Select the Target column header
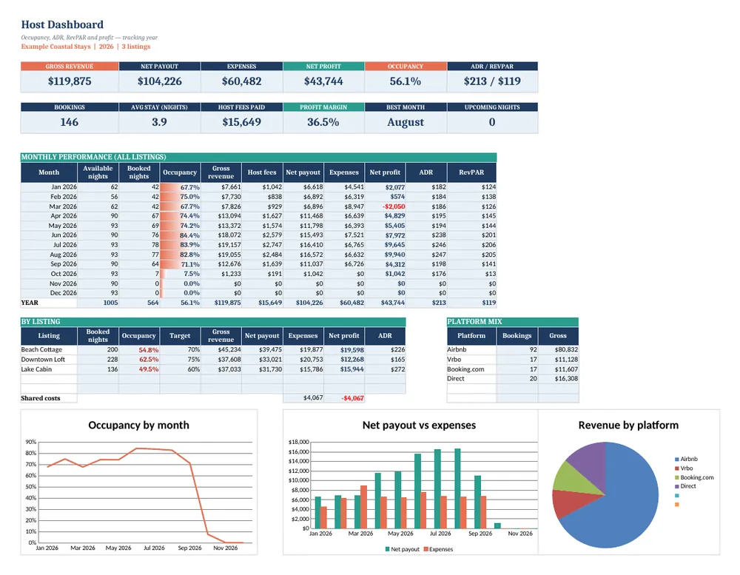 click(x=180, y=336)
